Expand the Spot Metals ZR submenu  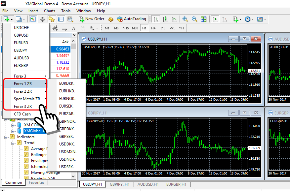point(25,99)
